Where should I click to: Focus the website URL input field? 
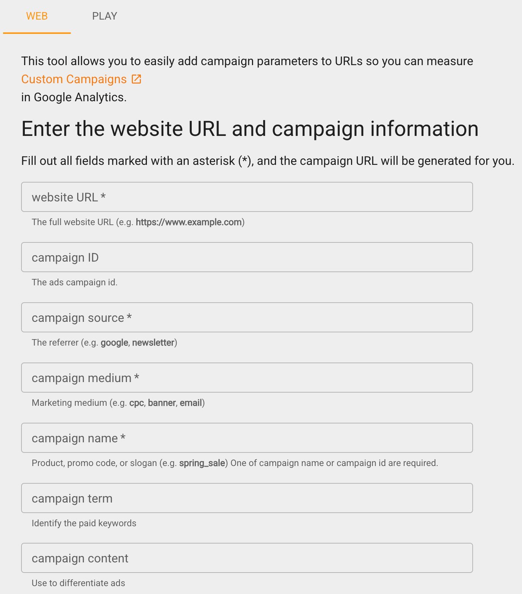point(247,197)
